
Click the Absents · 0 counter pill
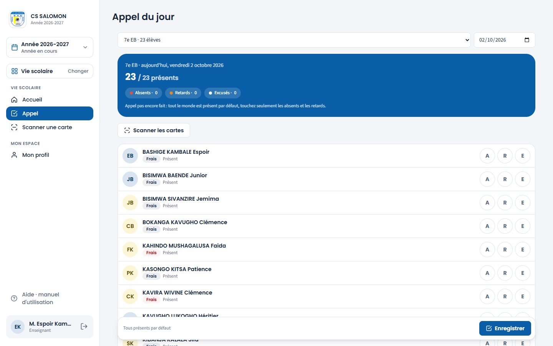coord(144,93)
